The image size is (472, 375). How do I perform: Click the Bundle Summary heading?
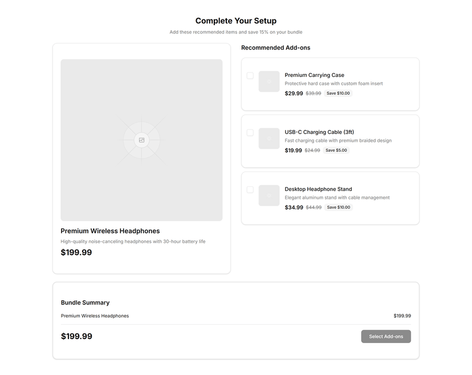85,303
